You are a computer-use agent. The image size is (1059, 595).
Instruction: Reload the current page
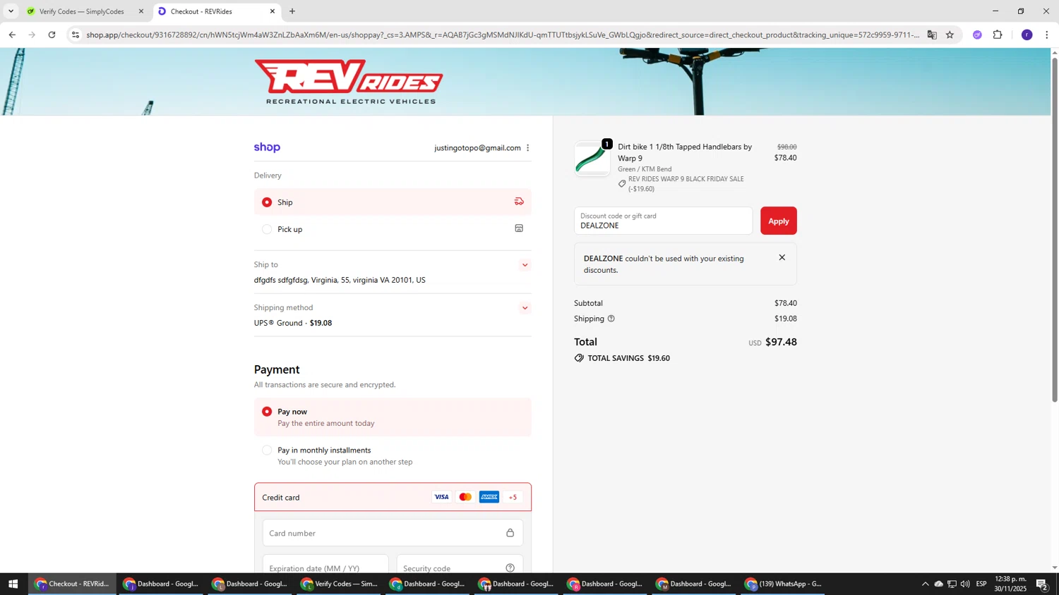pos(52,35)
